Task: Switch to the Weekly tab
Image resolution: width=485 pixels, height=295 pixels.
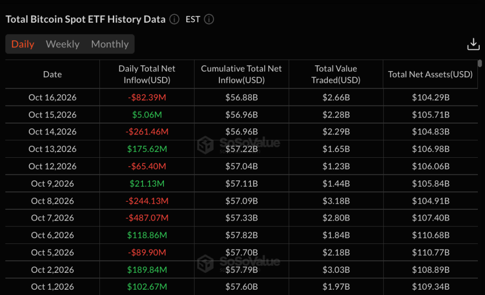Action: pyautogui.click(x=63, y=44)
